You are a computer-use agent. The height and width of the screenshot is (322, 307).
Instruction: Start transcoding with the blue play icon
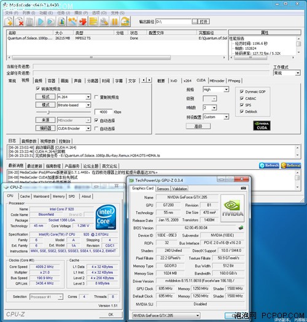click(x=41, y=21)
